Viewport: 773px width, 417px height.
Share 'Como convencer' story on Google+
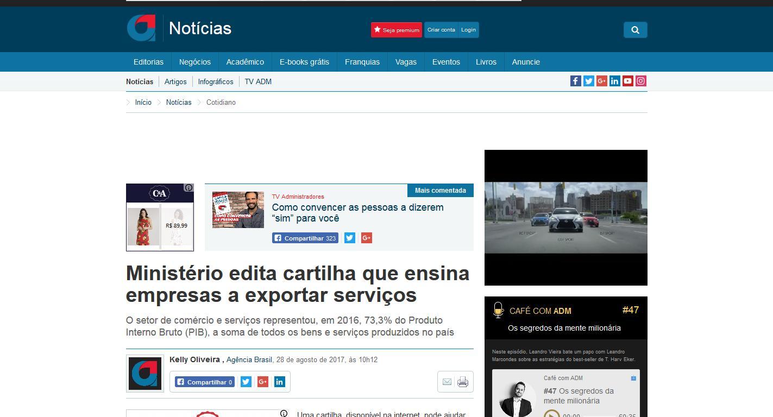click(367, 238)
